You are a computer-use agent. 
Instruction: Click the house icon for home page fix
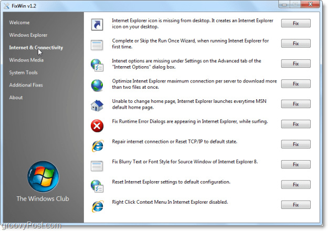point(97,106)
